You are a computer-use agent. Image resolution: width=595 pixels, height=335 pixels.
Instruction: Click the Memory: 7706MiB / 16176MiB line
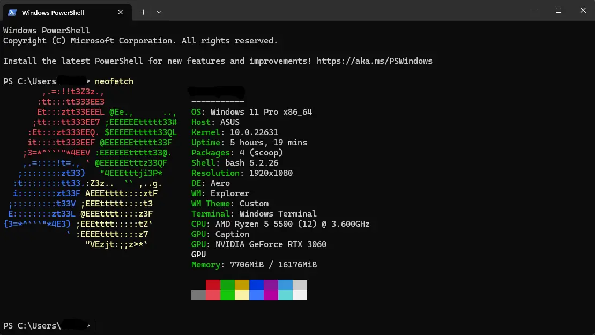[x=254, y=265]
